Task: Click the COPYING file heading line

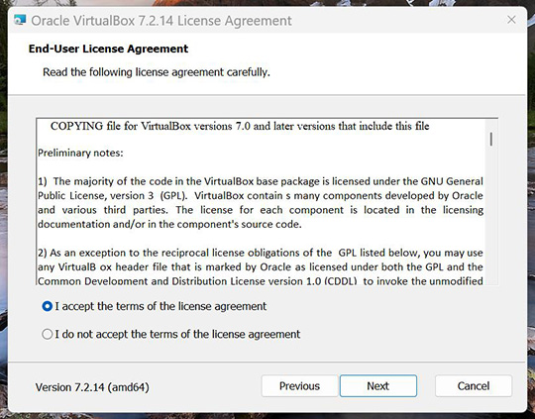Action: tap(240, 126)
